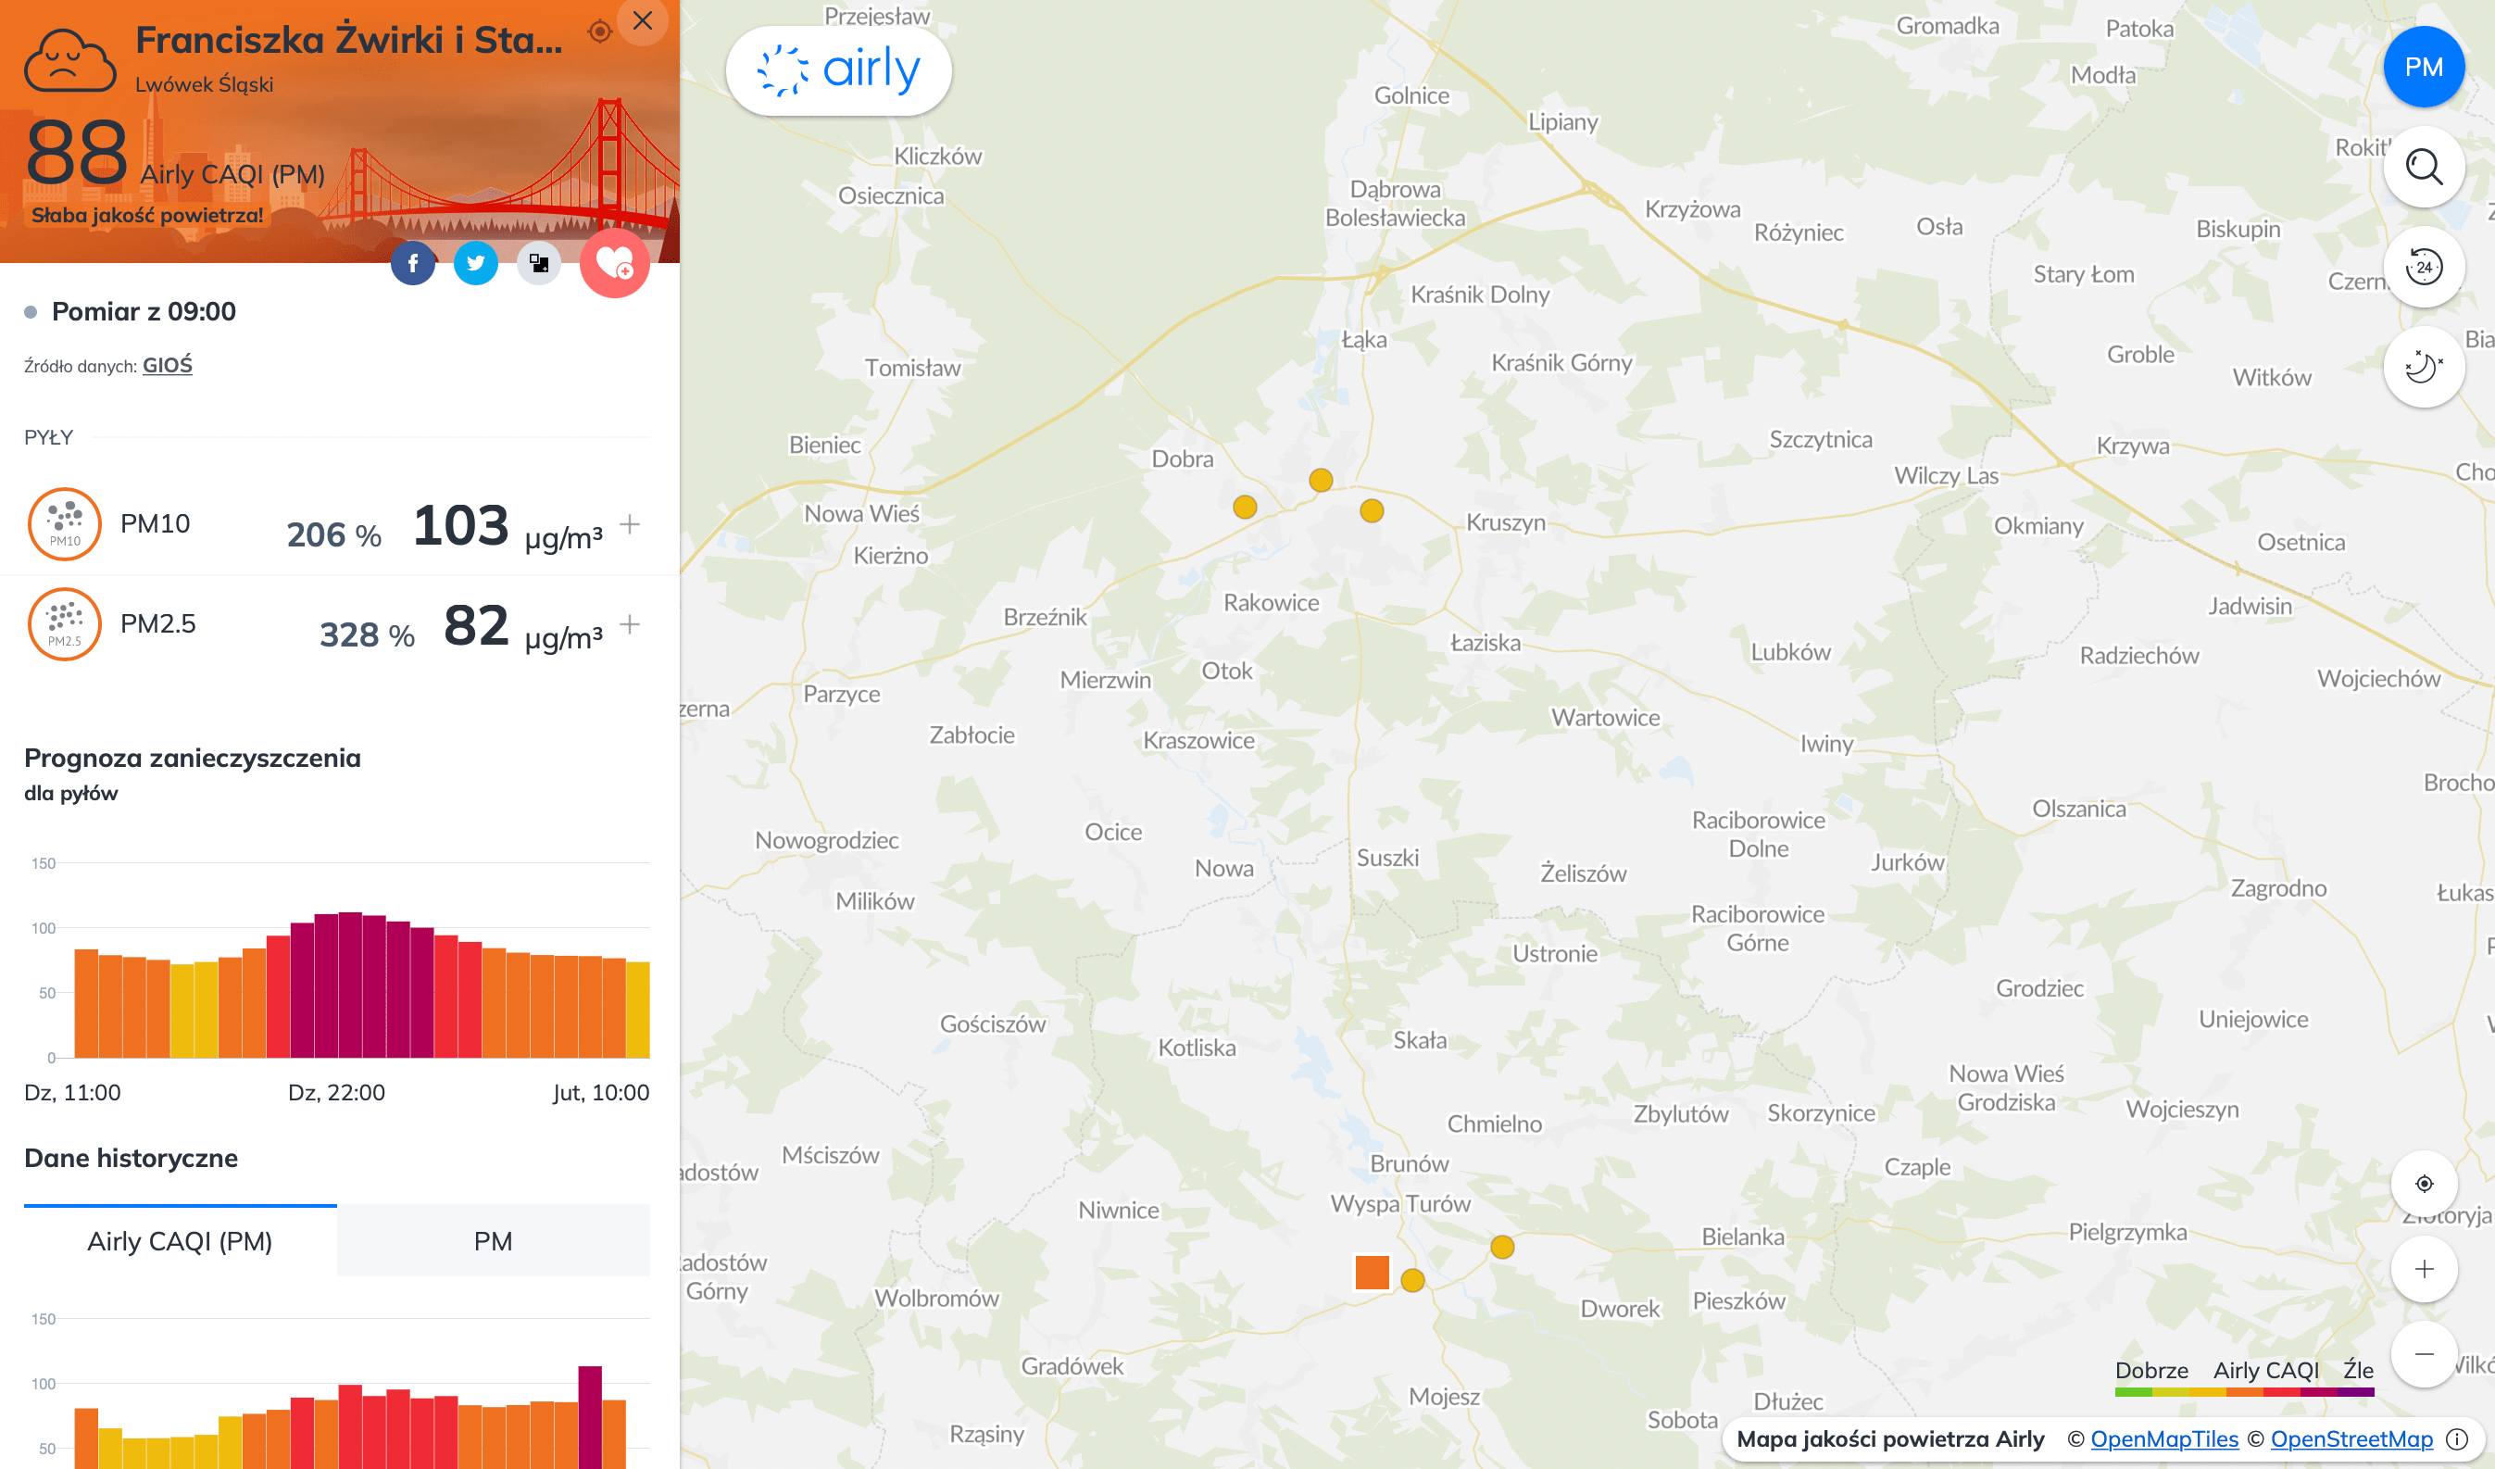Open the GIOŚ data source link

pos(168,365)
